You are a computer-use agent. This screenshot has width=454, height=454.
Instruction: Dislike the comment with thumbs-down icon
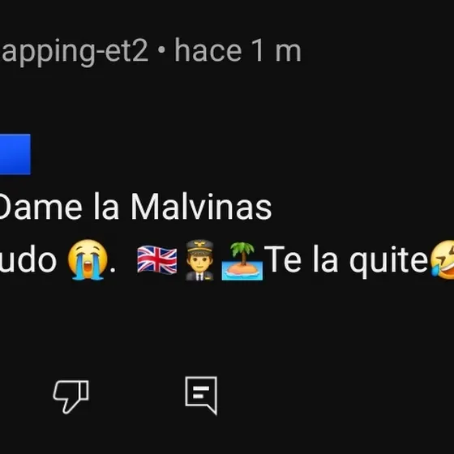pyautogui.click(x=71, y=396)
